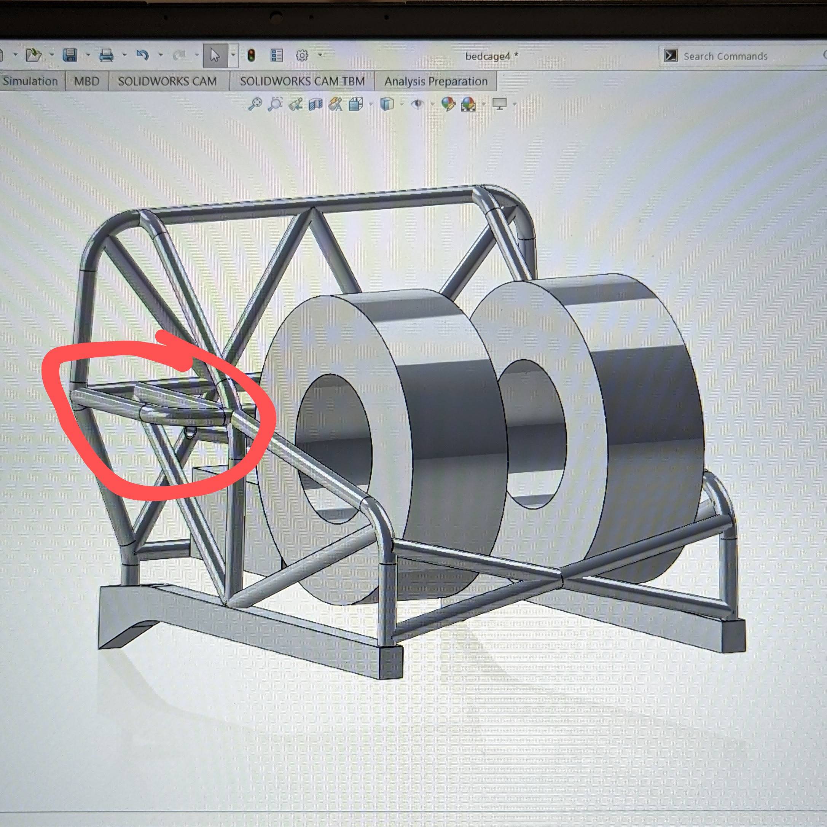Expand the Display Style dropdown arrow
The height and width of the screenshot is (827, 827).
[402, 104]
